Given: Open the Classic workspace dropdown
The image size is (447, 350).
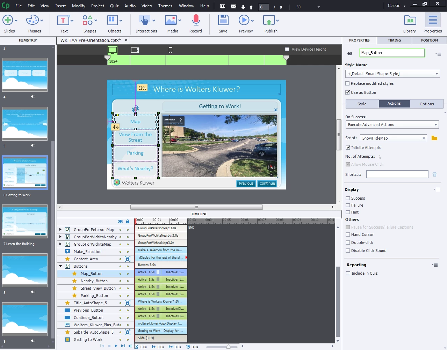Looking at the screenshot, I should [x=397, y=6].
